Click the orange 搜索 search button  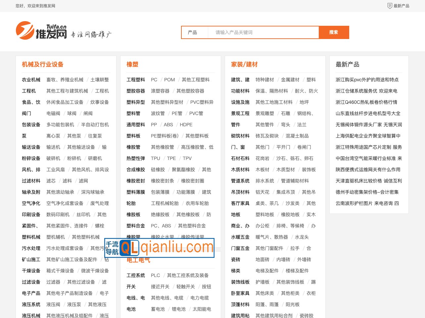point(334,32)
